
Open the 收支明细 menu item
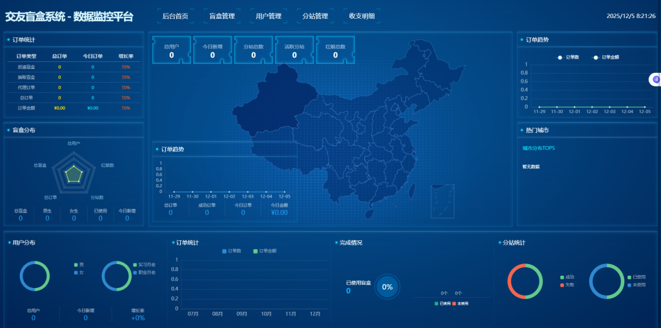click(x=361, y=16)
